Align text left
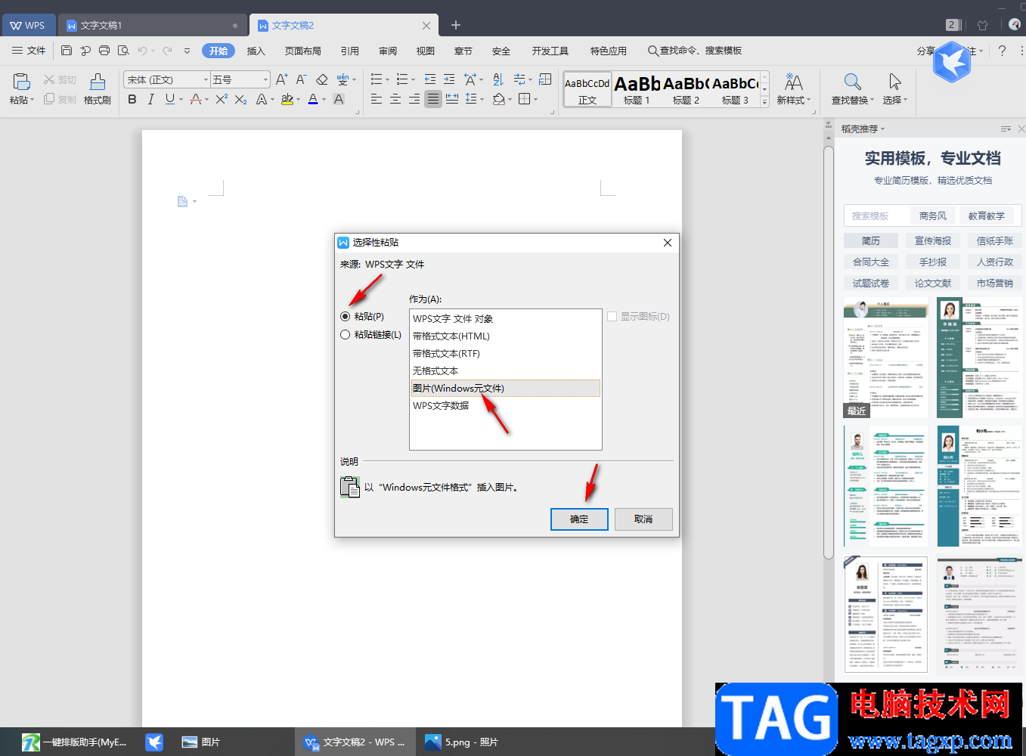Screen dimensions: 1026x756 pos(376,99)
